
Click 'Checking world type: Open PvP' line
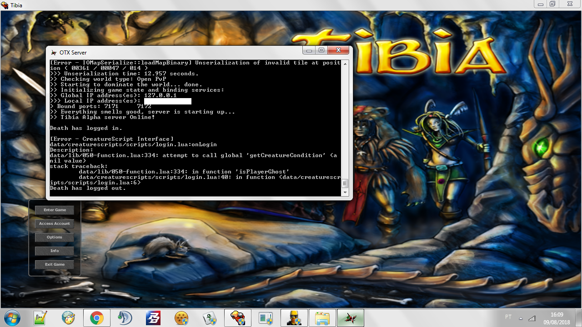pos(108,79)
